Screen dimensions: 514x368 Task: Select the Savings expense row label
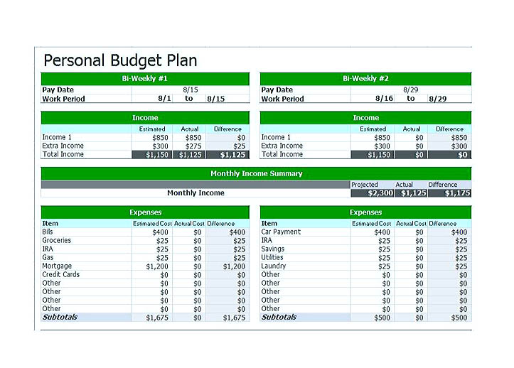(x=272, y=249)
